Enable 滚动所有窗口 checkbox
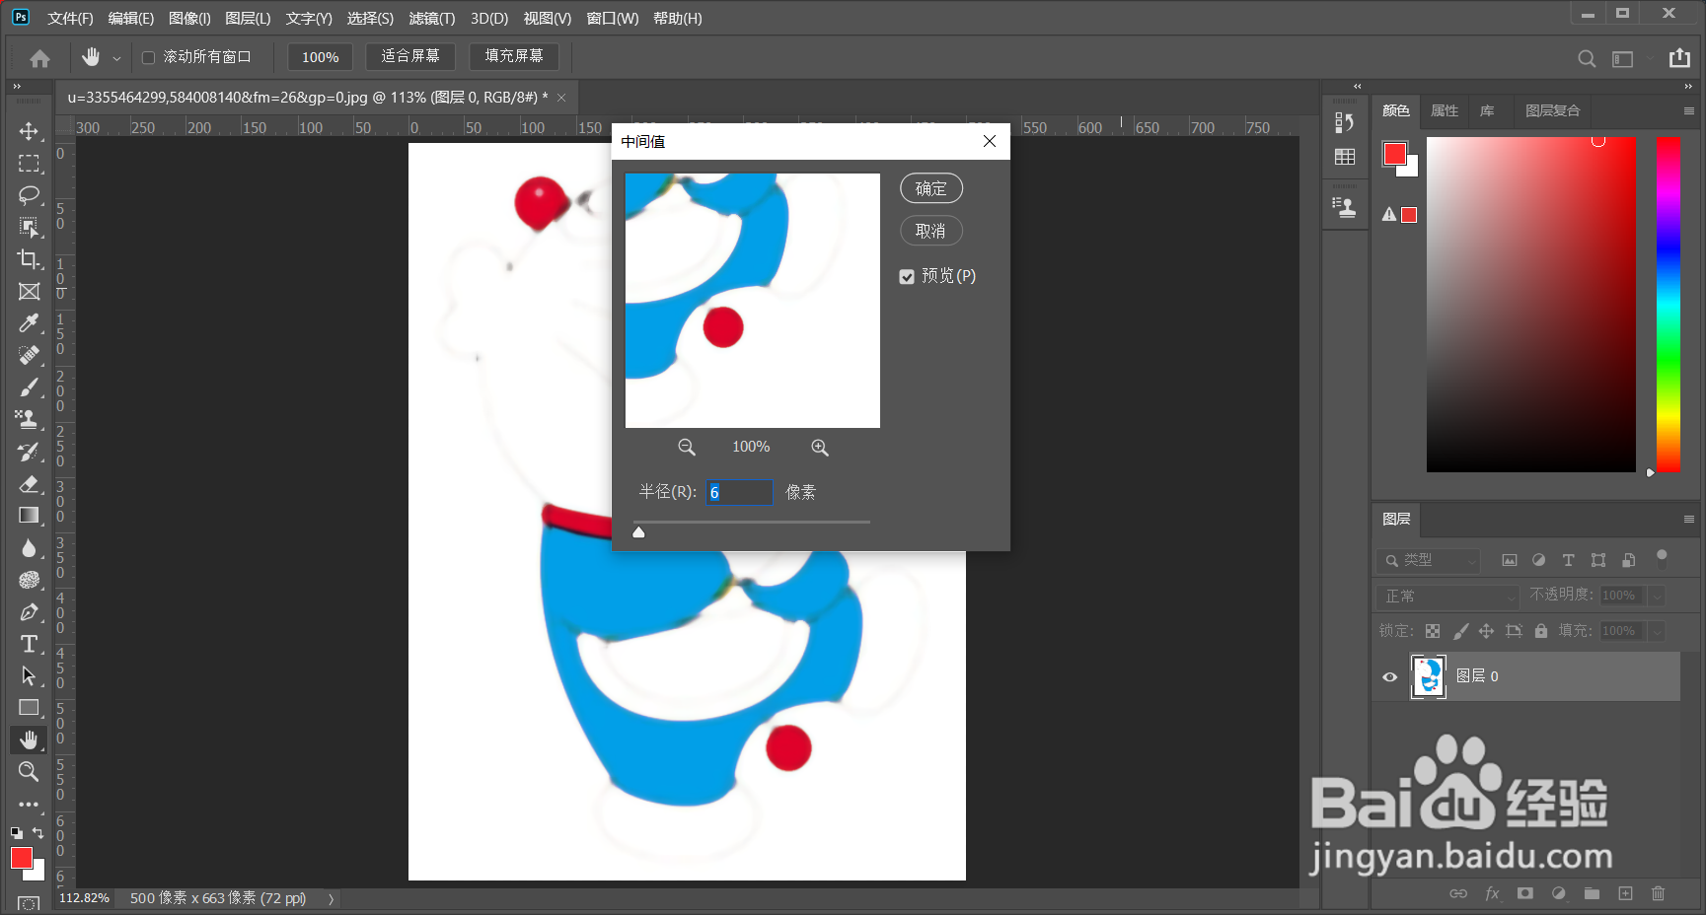This screenshot has width=1706, height=915. click(x=149, y=58)
